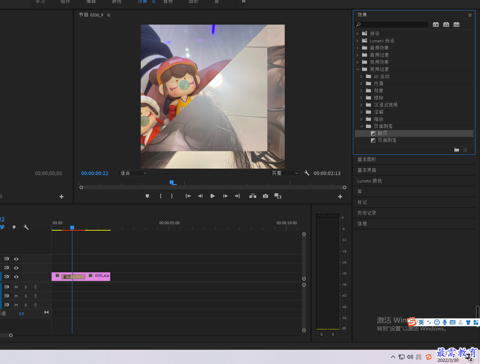The height and width of the screenshot is (364, 480).
Task: Solo left channel on audio meter
Action: pyautogui.click(x=321, y=334)
